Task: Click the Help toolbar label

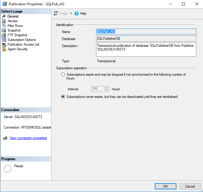Action: (x=83, y=13)
